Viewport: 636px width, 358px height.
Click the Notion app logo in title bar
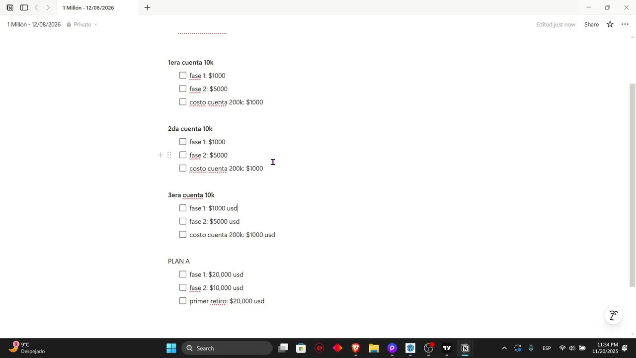click(x=10, y=7)
